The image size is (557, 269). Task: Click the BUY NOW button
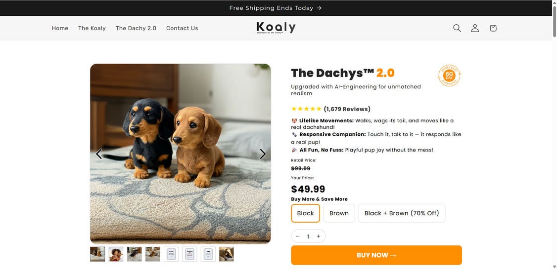coord(376,255)
